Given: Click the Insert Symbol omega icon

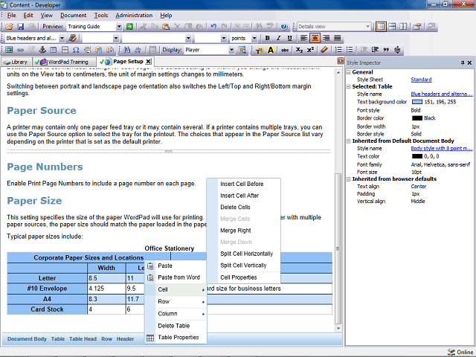Looking at the screenshot, I should point(76,50).
